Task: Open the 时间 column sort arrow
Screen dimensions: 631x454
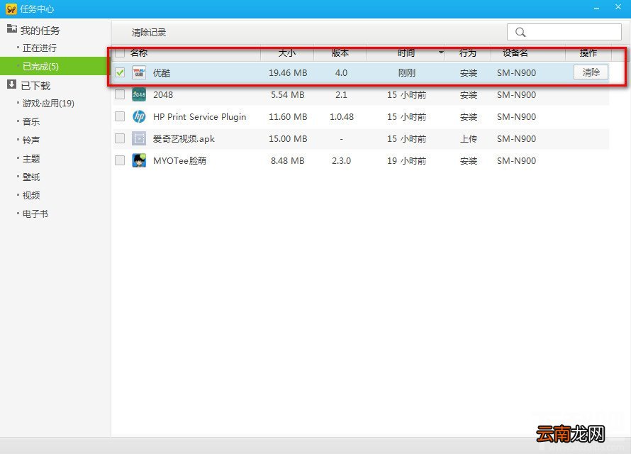Action: pyautogui.click(x=441, y=52)
